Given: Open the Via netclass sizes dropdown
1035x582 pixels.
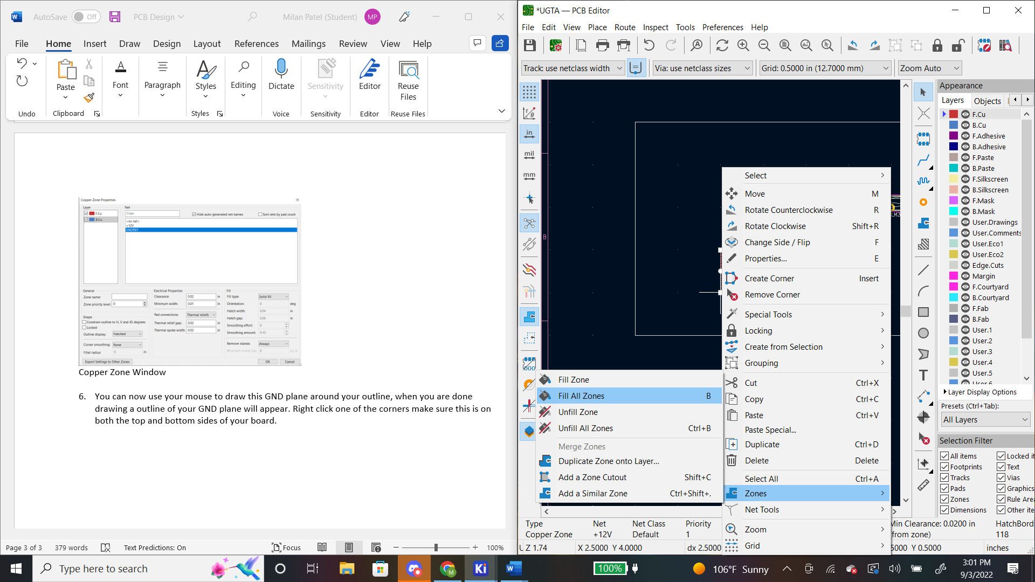Looking at the screenshot, I should 702,68.
